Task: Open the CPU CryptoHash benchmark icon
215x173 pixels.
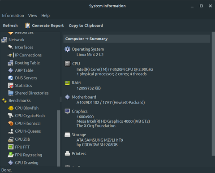Action: 11,116
